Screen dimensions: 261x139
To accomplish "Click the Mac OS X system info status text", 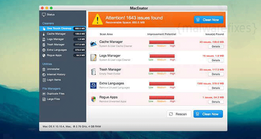I will (x=72, y=127).
